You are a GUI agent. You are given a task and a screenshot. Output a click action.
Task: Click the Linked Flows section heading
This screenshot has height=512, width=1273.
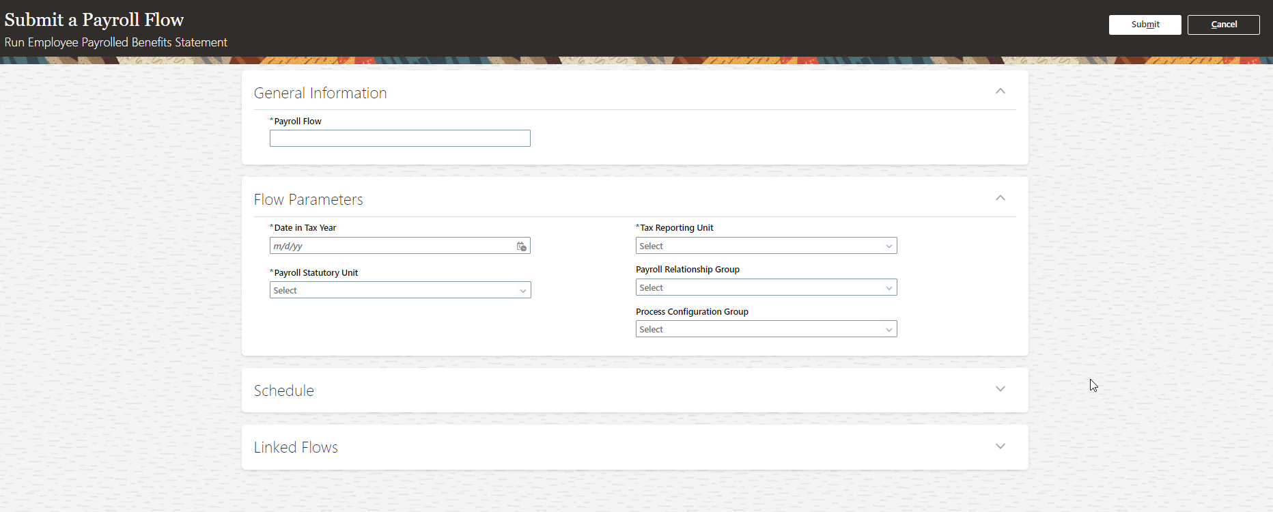click(296, 447)
